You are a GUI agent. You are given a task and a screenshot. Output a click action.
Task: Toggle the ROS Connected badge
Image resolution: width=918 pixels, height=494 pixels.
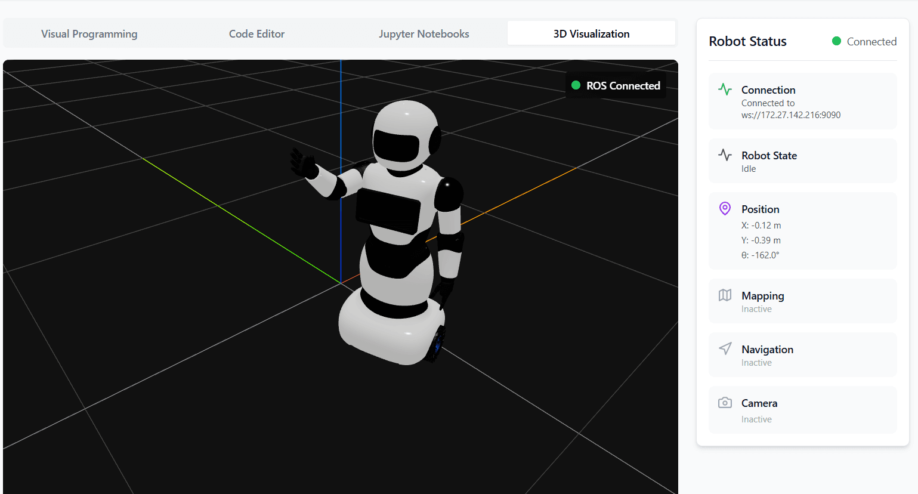tap(616, 85)
